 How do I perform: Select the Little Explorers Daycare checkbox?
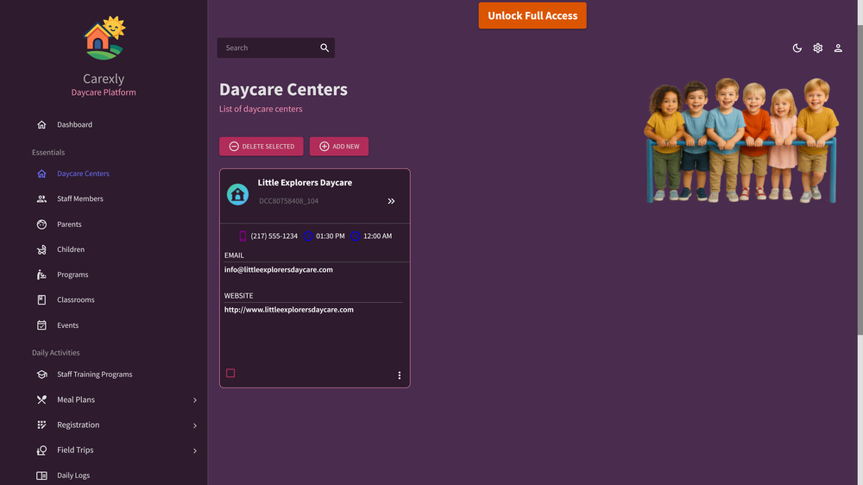pos(230,374)
